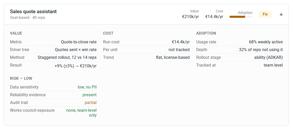Screen dimensions: 293x129
Task: Click the Adoption progress bar
Action: pos(241,17)
